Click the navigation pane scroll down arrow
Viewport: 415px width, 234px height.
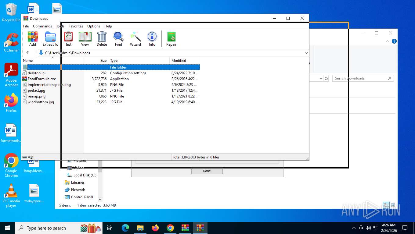(x=100, y=199)
